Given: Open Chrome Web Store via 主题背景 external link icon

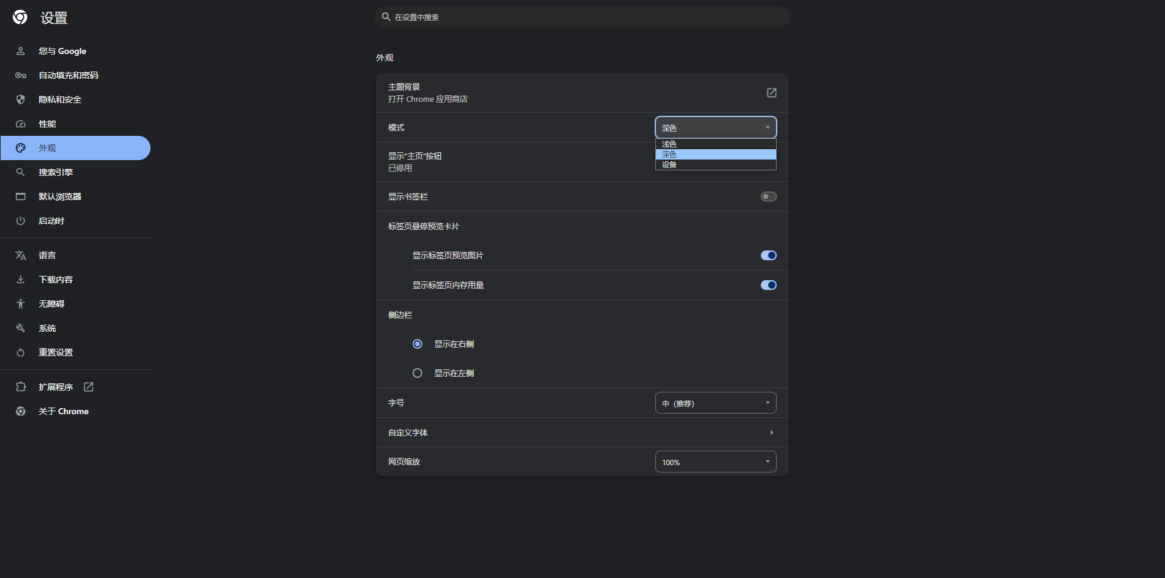Looking at the screenshot, I should click(771, 93).
